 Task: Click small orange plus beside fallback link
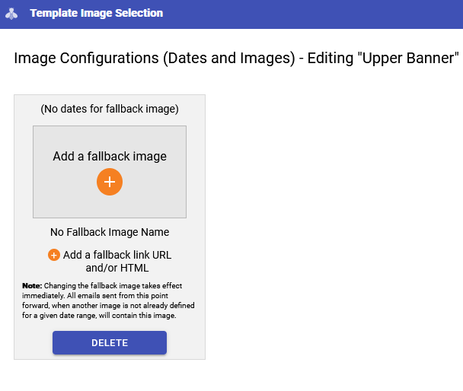pyautogui.click(x=54, y=255)
